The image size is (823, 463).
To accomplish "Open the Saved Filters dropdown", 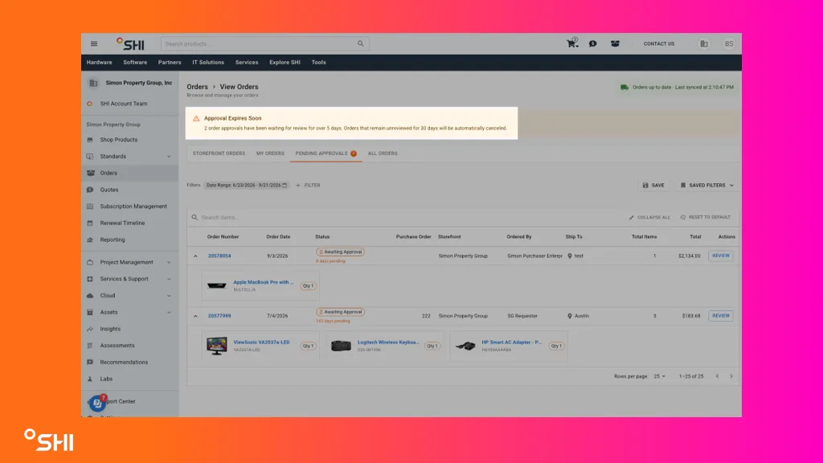I will [x=707, y=186].
